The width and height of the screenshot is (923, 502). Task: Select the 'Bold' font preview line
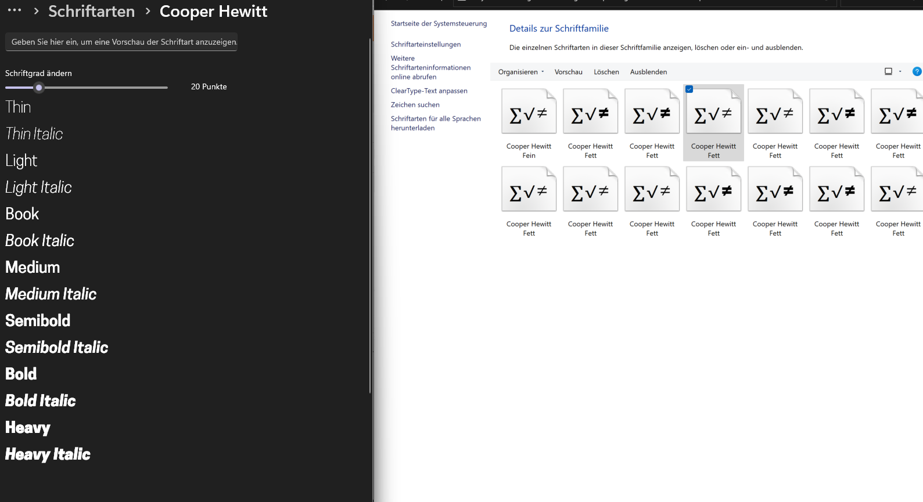coord(21,374)
